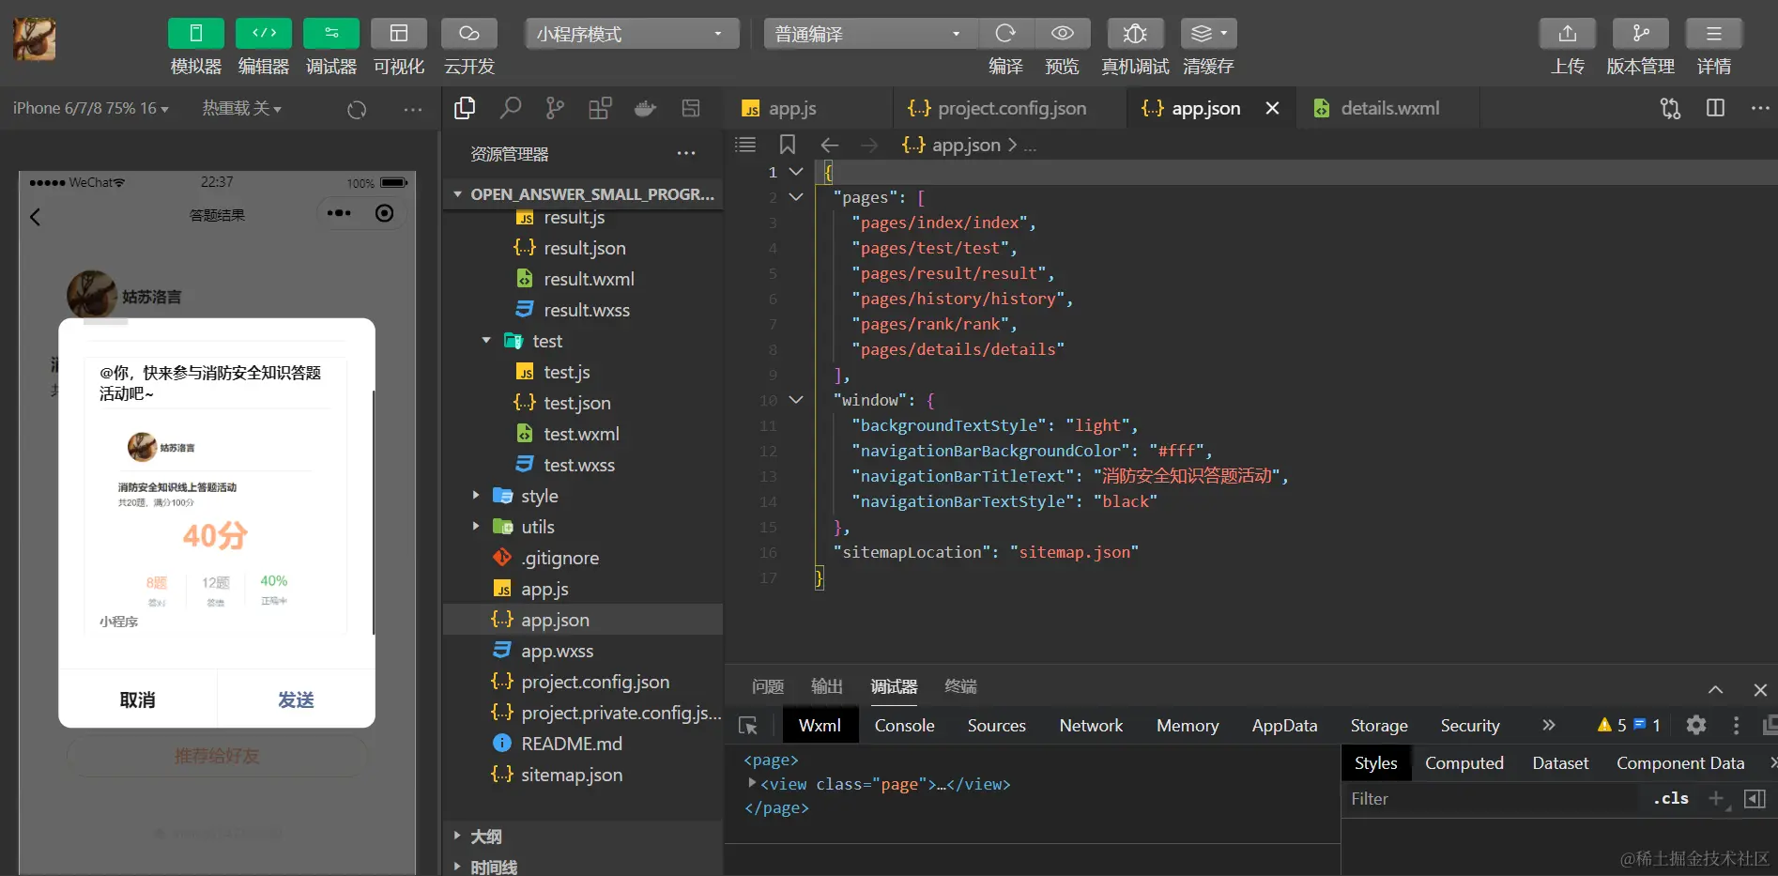
Task: Open the compile mode dropdown 普通编译
Action: (x=869, y=34)
